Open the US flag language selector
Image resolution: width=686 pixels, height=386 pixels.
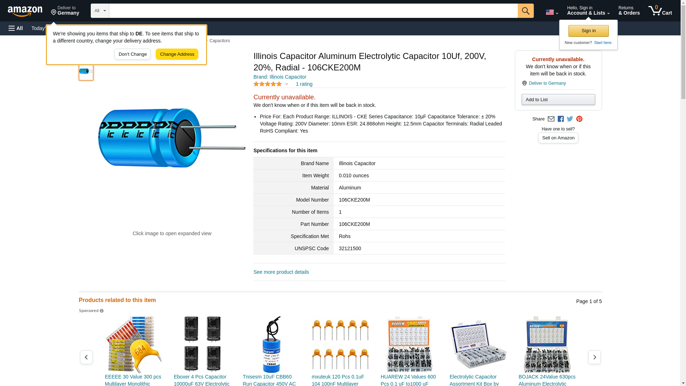tap(552, 12)
